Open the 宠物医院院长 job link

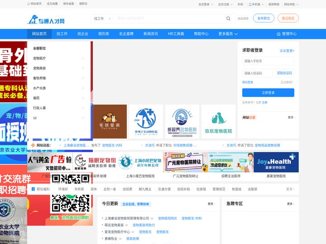point(168,218)
